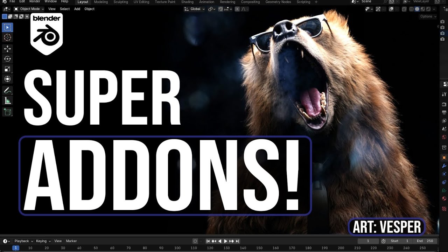The image size is (448, 252).
Task: Open the Object Data properties tab
Action: coord(444,191)
